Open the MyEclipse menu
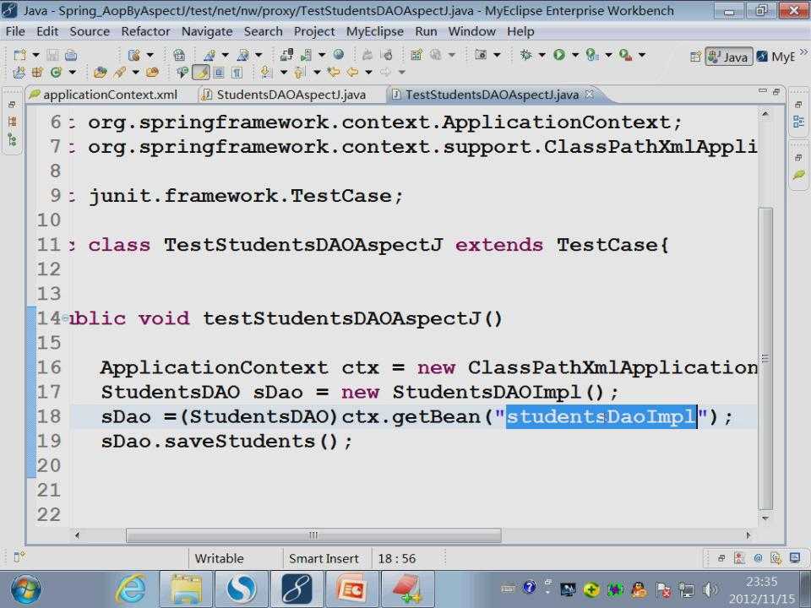 point(374,31)
